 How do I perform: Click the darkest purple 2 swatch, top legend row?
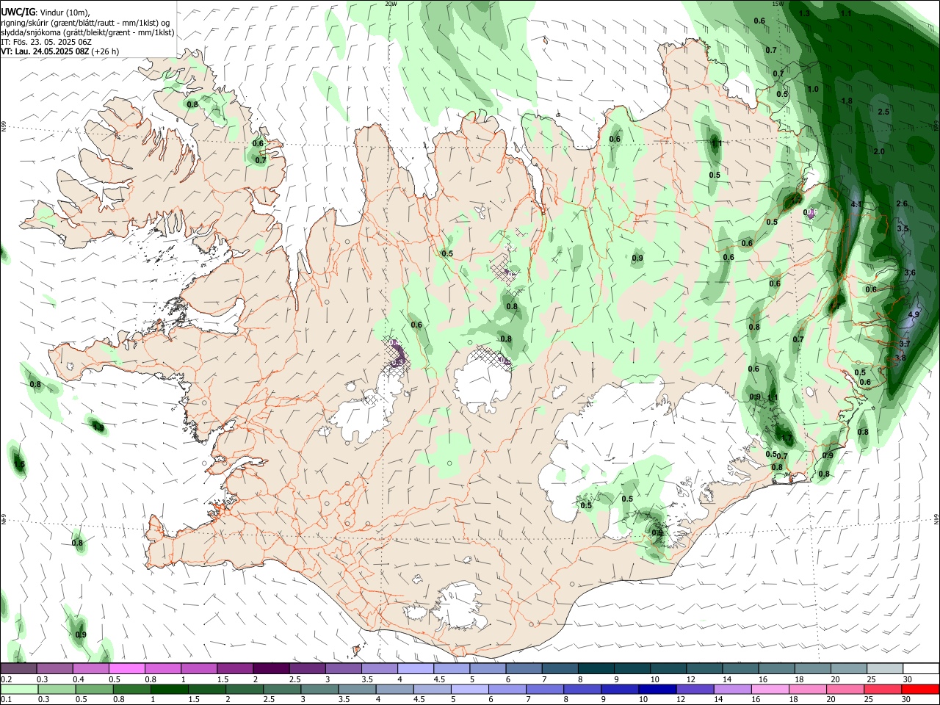(271, 668)
